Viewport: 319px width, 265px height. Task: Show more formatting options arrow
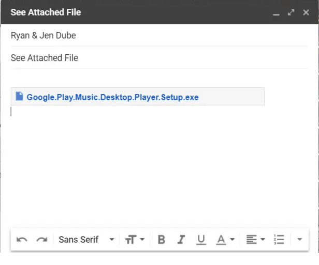(300, 240)
